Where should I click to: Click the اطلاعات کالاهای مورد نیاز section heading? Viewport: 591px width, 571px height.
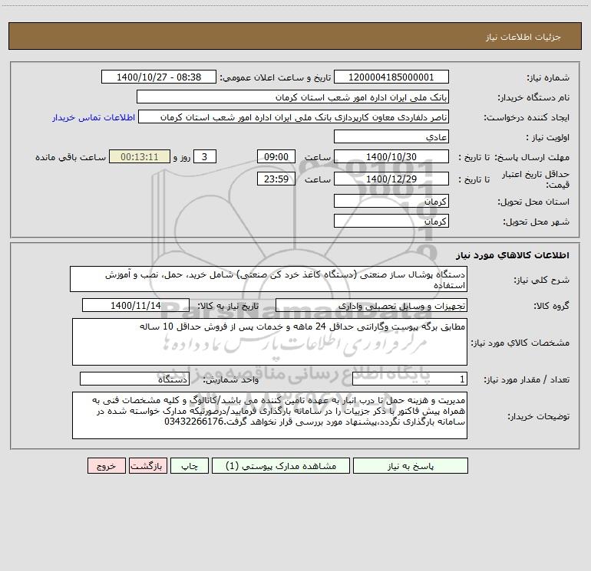click(x=513, y=255)
